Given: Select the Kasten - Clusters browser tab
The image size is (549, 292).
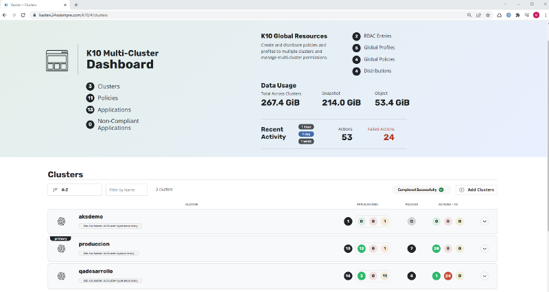Looking at the screenshot, I should tap(34, 5).
